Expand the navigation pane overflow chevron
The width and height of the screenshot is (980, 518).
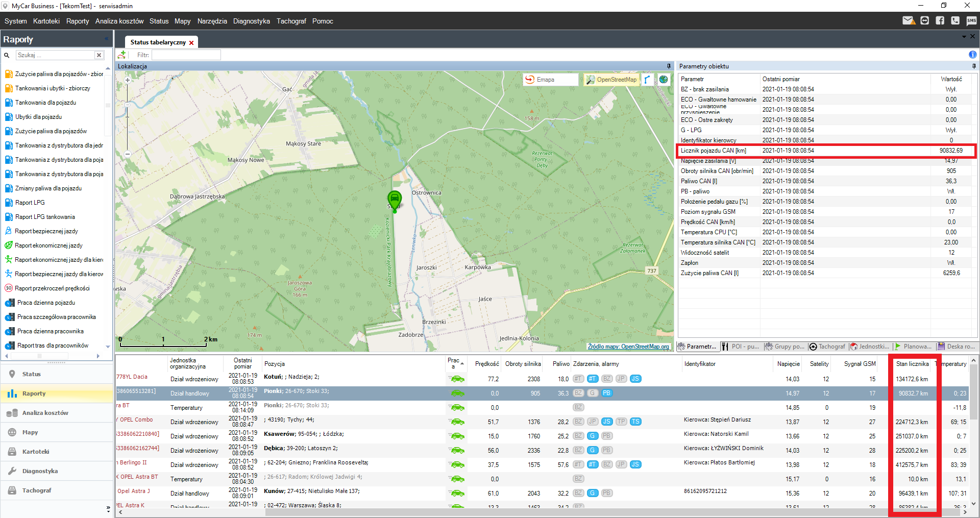(x=108, y=508)
